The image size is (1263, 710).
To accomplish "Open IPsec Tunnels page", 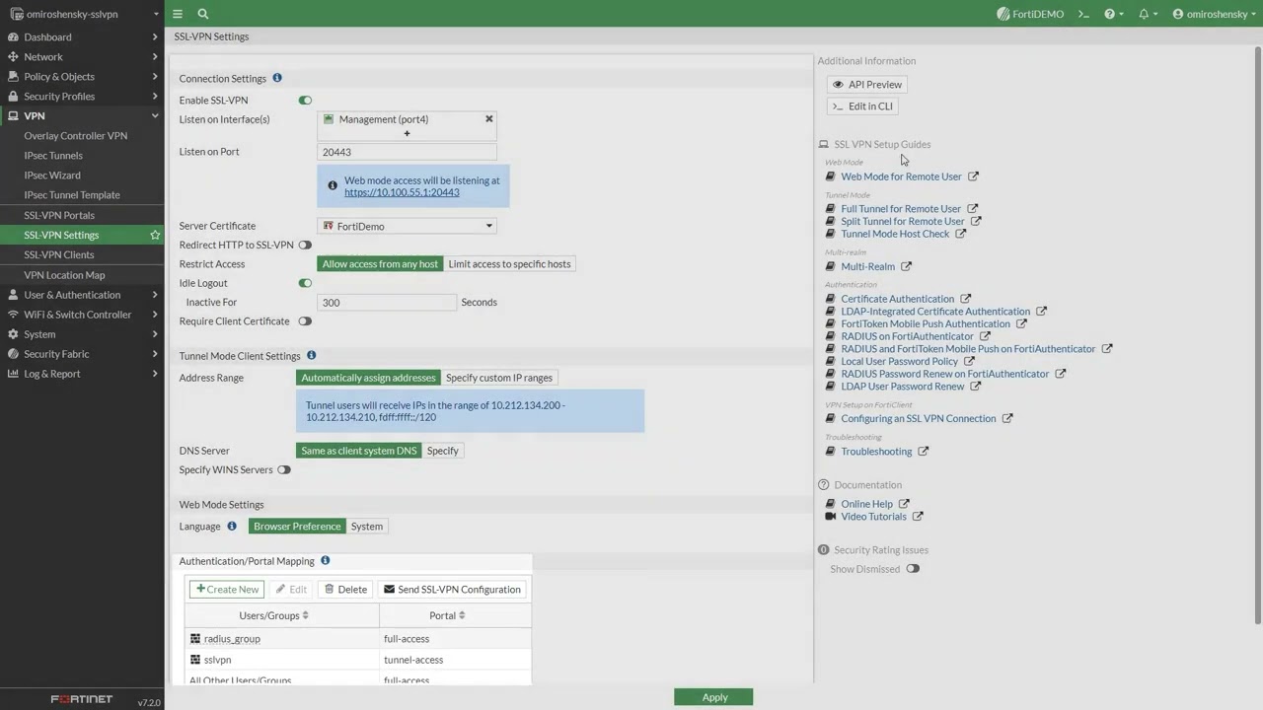I will (x=53, y=155).
